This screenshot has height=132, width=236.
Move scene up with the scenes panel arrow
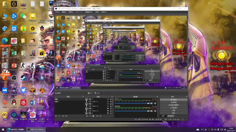pos(63,116)
